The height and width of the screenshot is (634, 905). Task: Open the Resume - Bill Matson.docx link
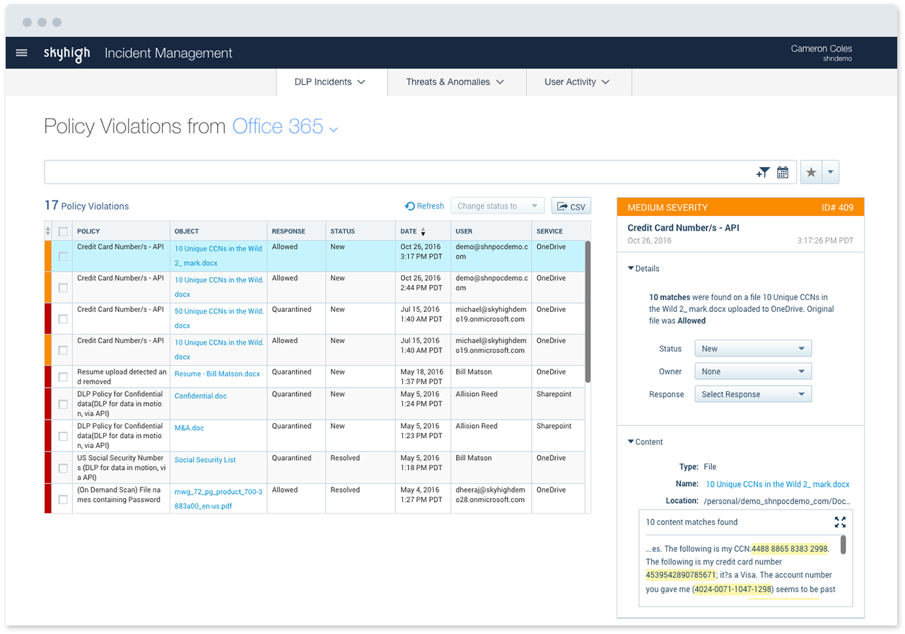[x=217, y=374]
